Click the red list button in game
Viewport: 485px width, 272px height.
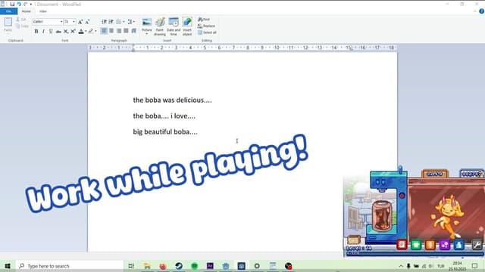pyautogui.click(x=402, y=245)
